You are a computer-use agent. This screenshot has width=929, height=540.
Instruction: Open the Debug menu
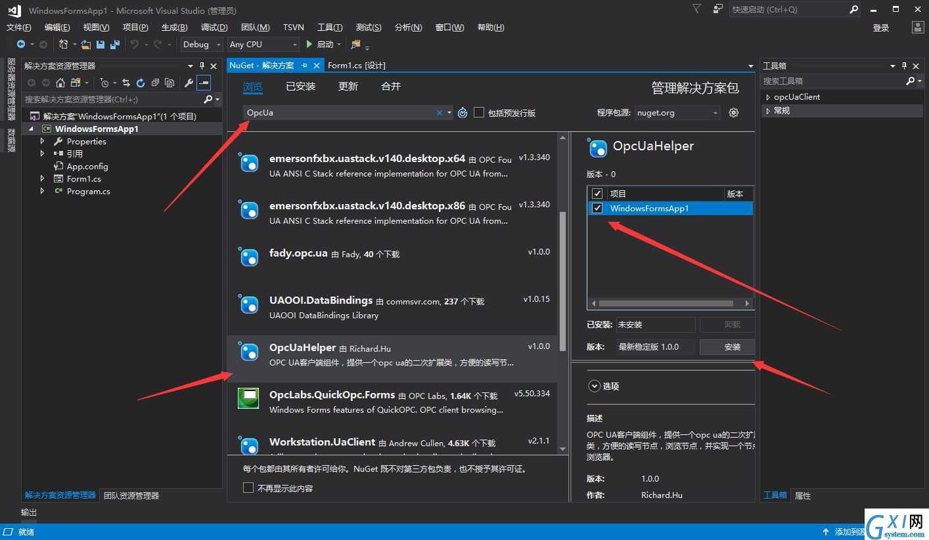tap(214, 27)
